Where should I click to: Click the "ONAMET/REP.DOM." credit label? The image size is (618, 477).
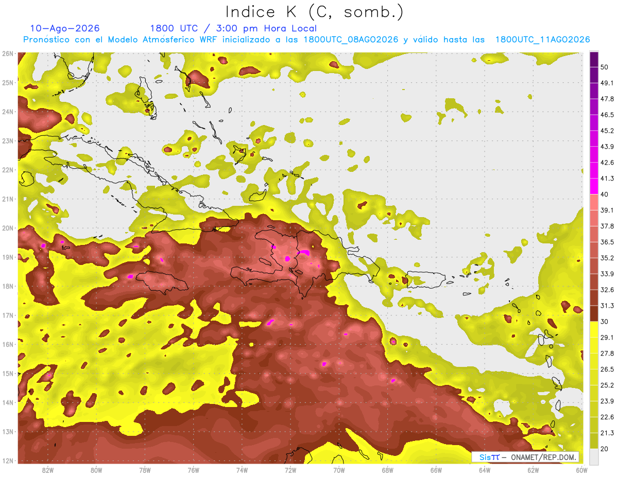tap(543, 457)
